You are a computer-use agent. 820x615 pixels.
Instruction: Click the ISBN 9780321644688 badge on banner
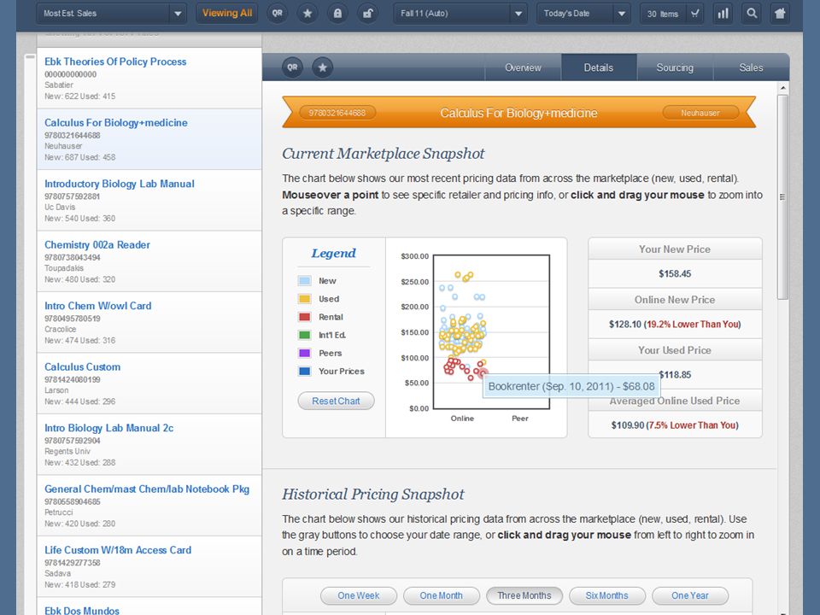point(337,113)
